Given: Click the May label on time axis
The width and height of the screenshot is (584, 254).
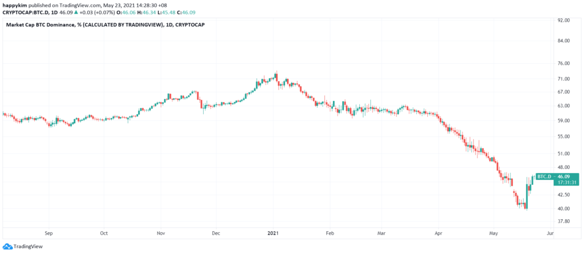Looking at the screenshot, I should (494, 233).
